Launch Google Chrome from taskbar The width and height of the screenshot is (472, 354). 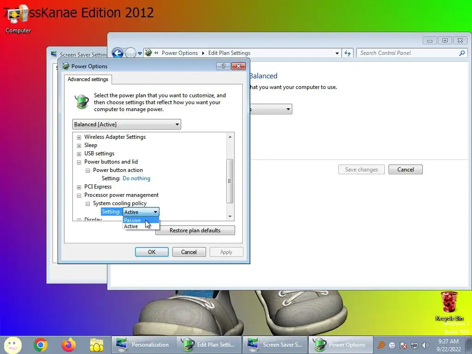(x=41, y=345)
